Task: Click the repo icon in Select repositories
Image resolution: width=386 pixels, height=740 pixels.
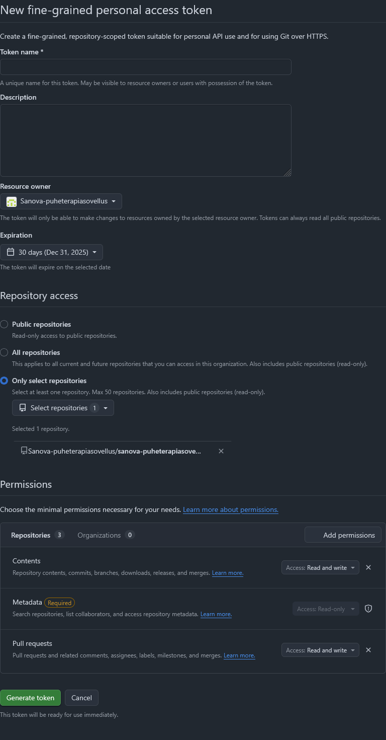Action: 23,408
